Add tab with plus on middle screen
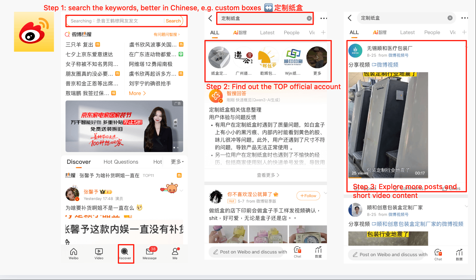The width and height of the screenshot is (476, 280). [x=323, y=32]
